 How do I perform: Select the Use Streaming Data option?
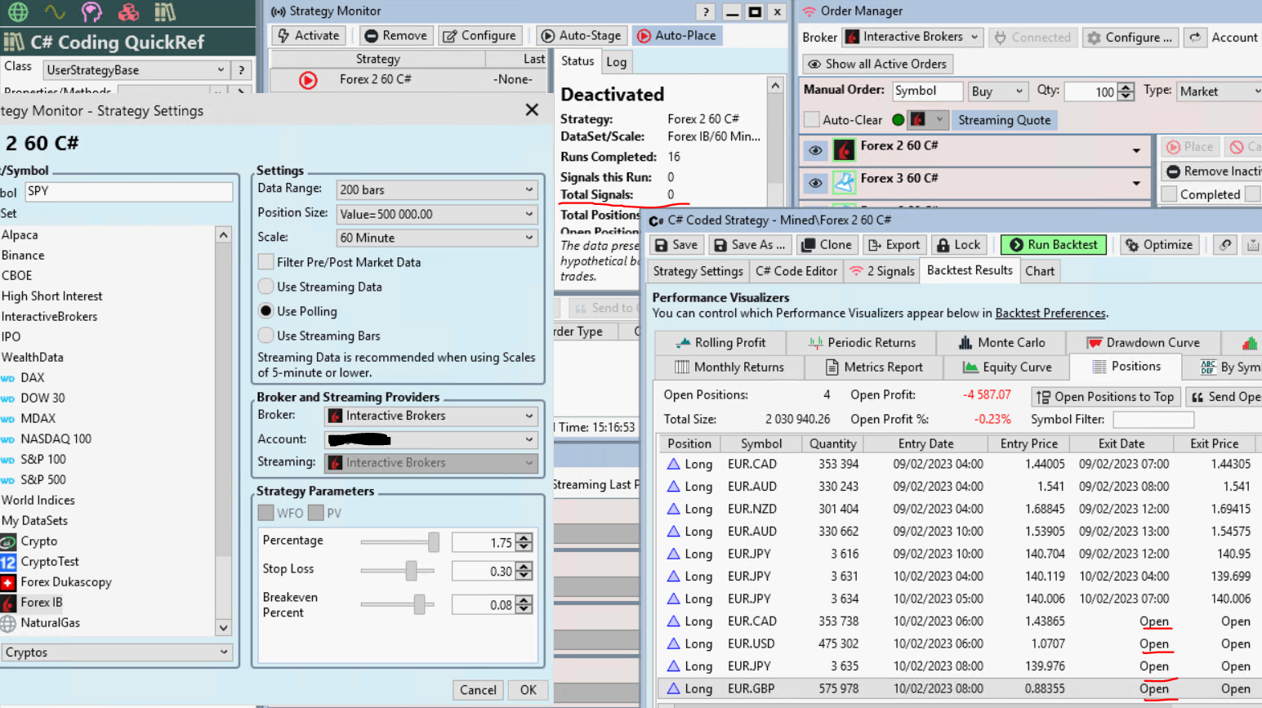click(265, 287)
